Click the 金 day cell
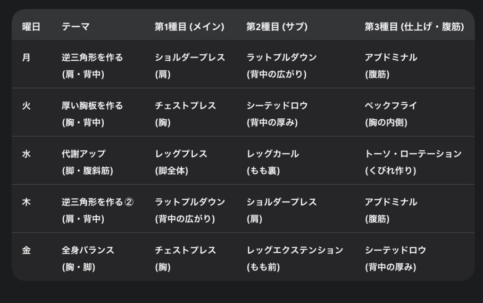Image resolution: width=483 pixels, height=303 pixels. point(26,250)
